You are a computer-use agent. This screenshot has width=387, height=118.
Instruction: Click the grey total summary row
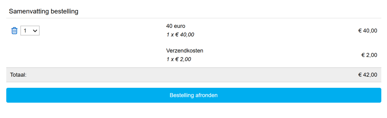(193, 75)
